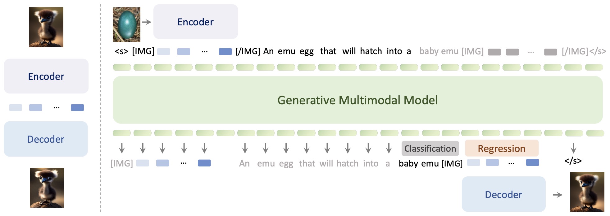Click the Encoder box in the left panel

(46, 76)
